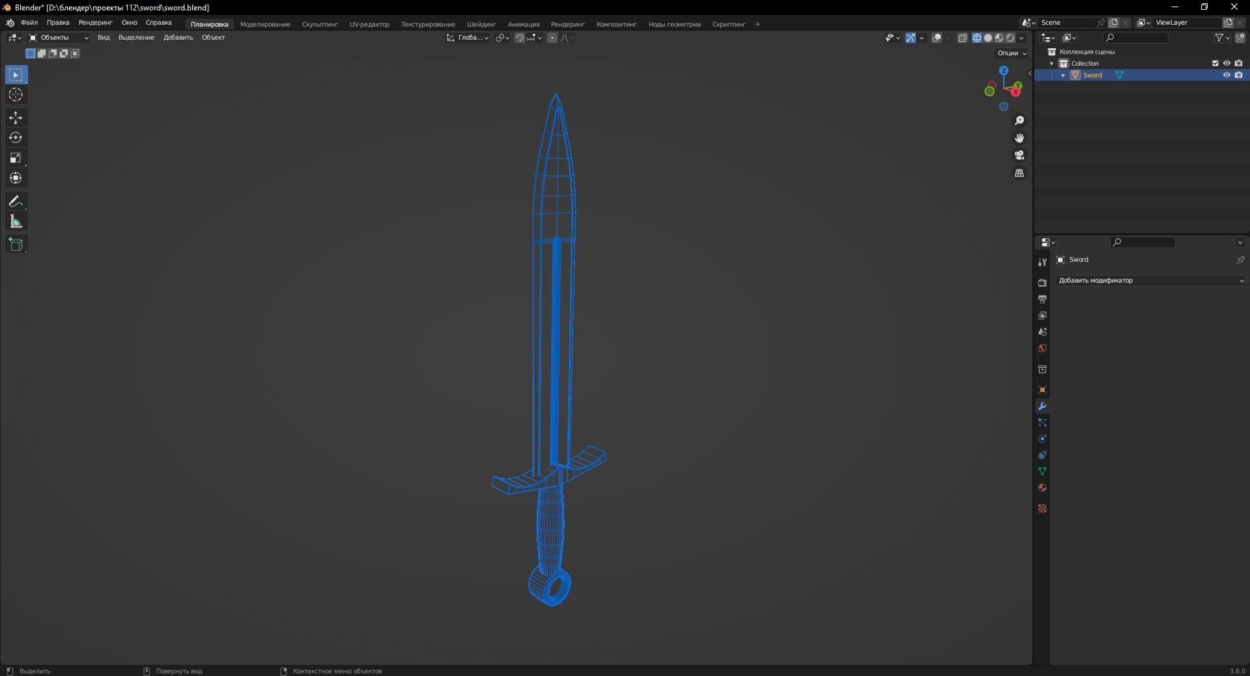Screen dimensions: 1250x676
Task: Collapse the Collection tree item
Action: 1052,63
